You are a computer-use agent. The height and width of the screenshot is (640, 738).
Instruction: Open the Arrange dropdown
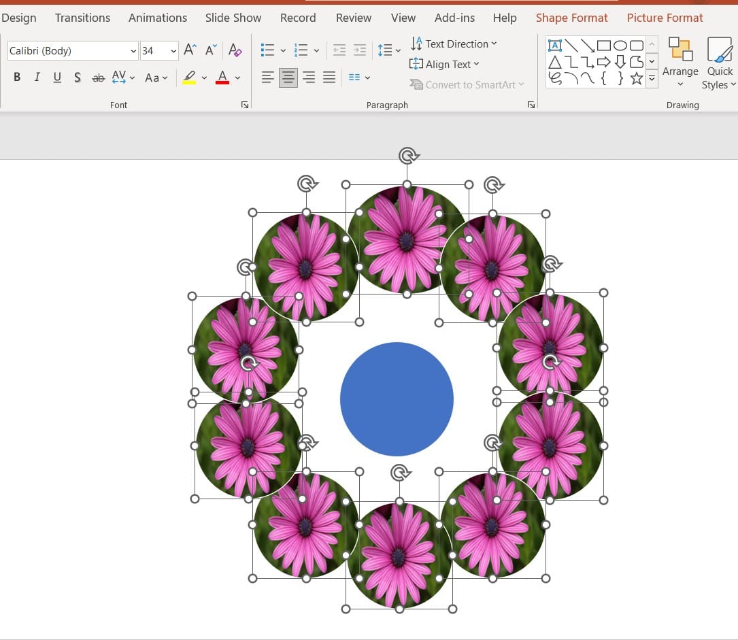[x=680, y=62]
